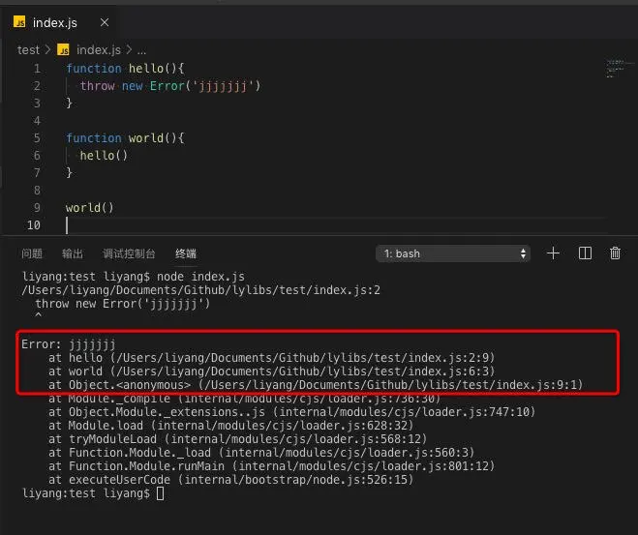The image size is (638, 535).
Task: Switch to the 输出 panel tab
Action: [73, 253]
